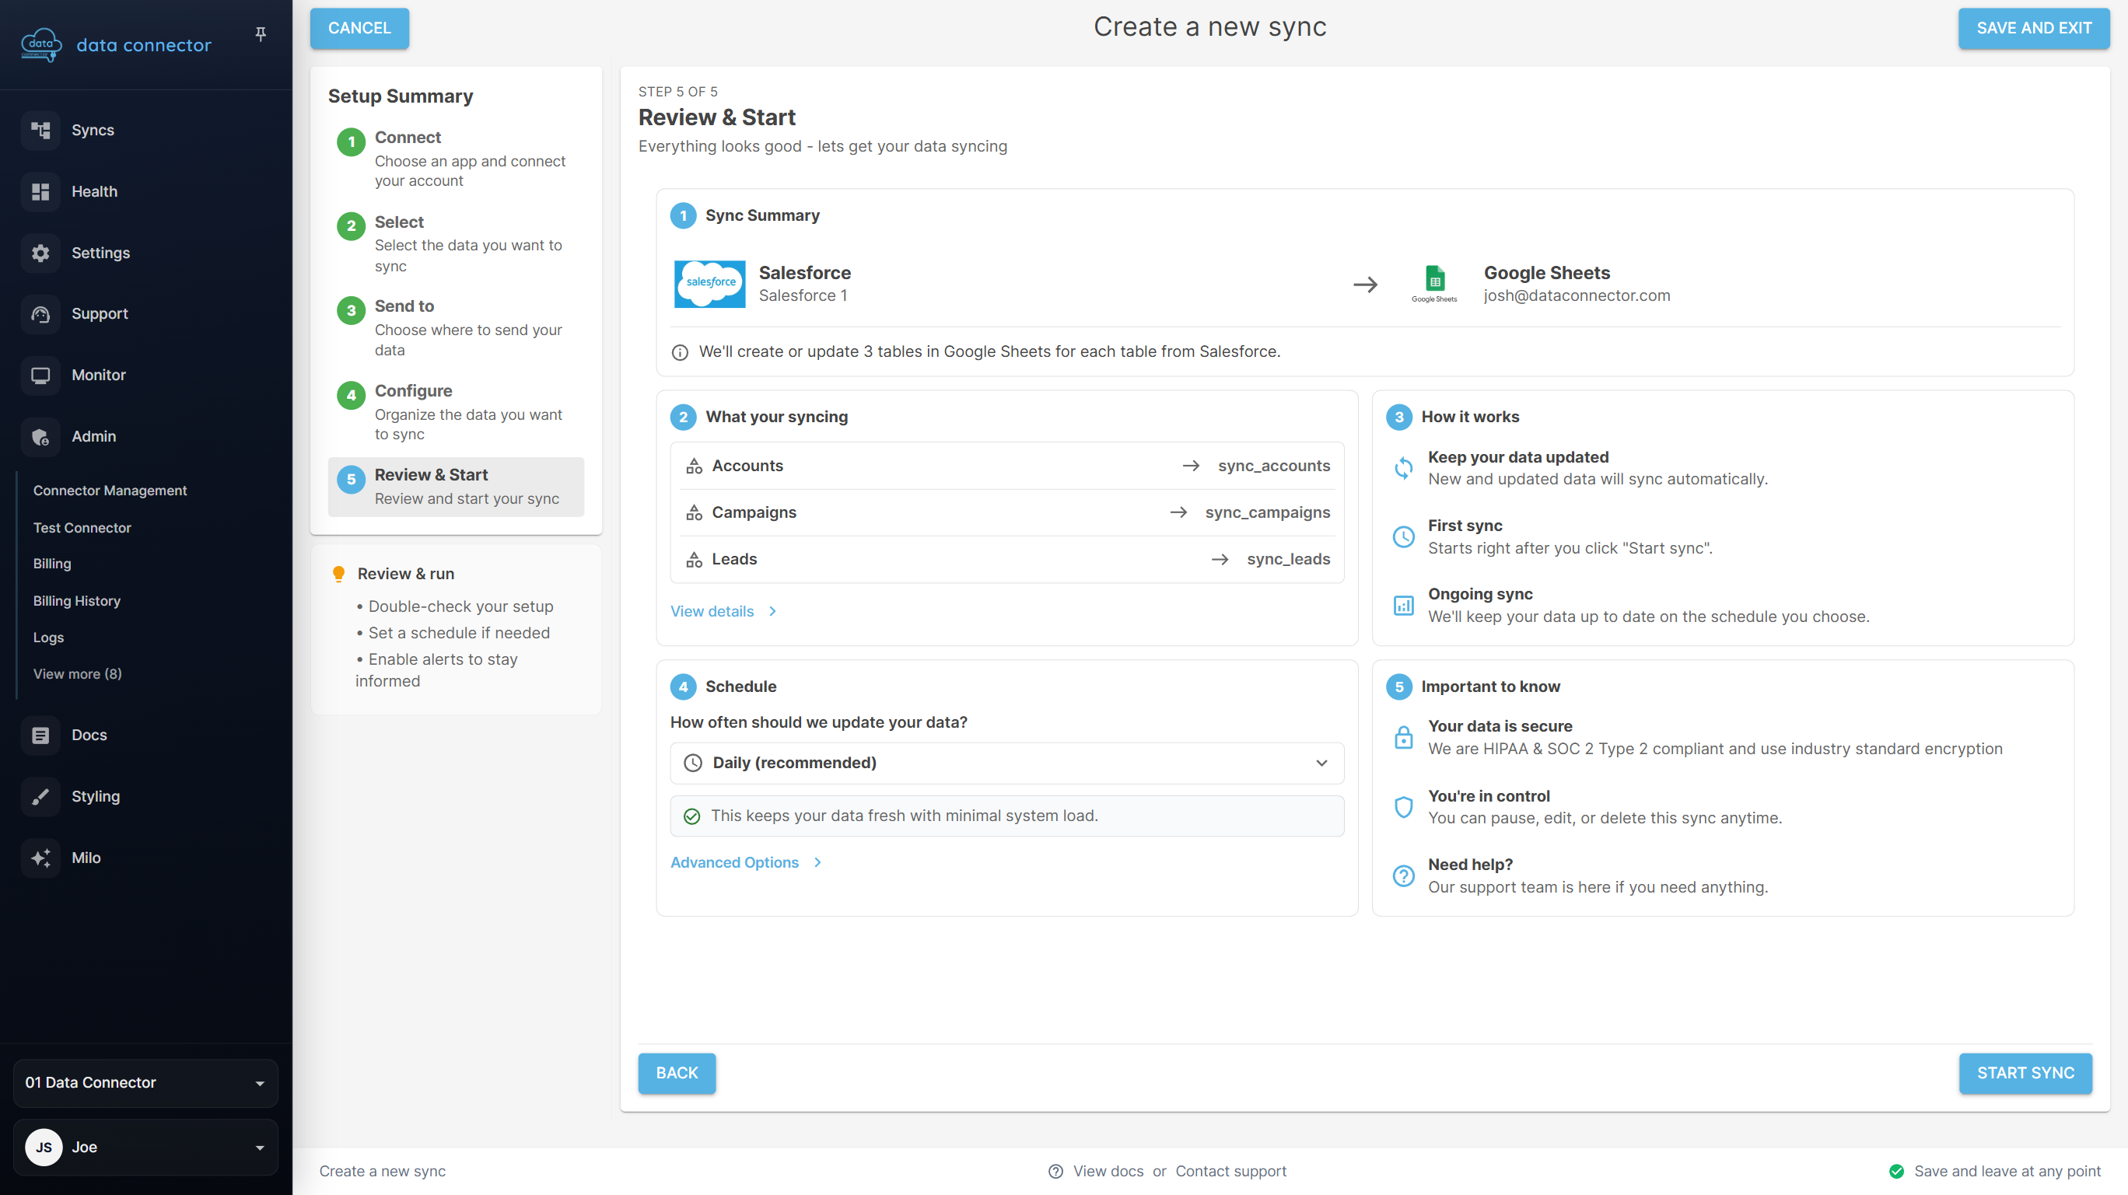Viewport: 2128px width, 1195px height.
Task: Open Milo sparkle icon
Action: [40, 858]
